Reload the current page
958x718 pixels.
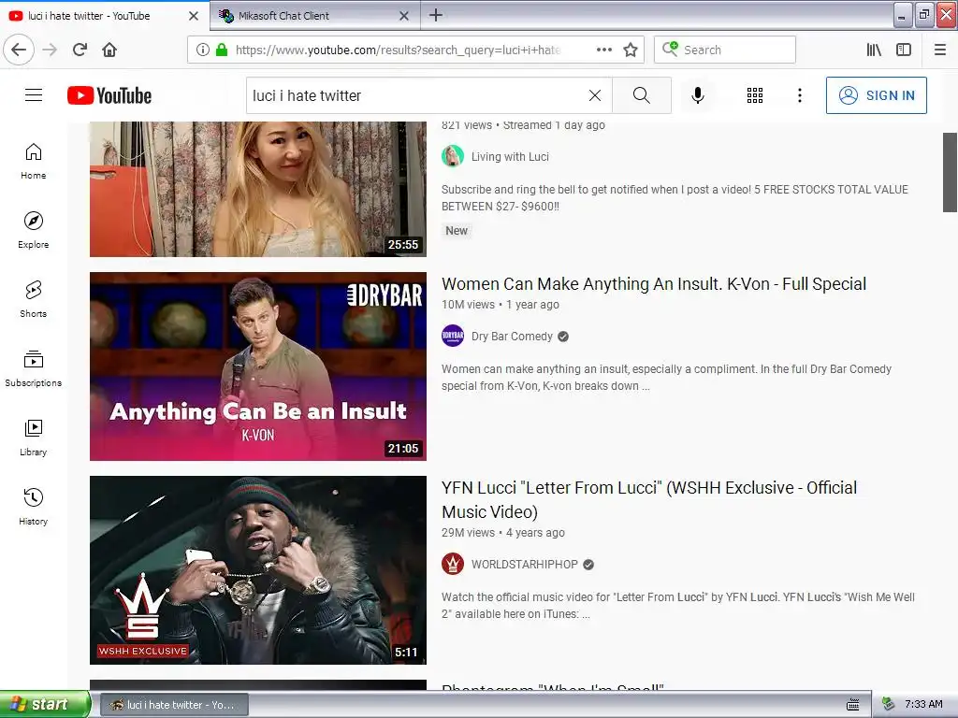click(80, 50)
